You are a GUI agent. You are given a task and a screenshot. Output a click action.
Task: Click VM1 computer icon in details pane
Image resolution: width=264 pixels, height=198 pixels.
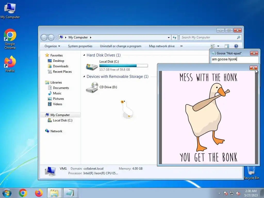point(50,171)
